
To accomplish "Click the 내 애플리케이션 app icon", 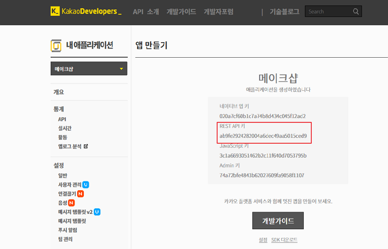I will tap(56, 46).
